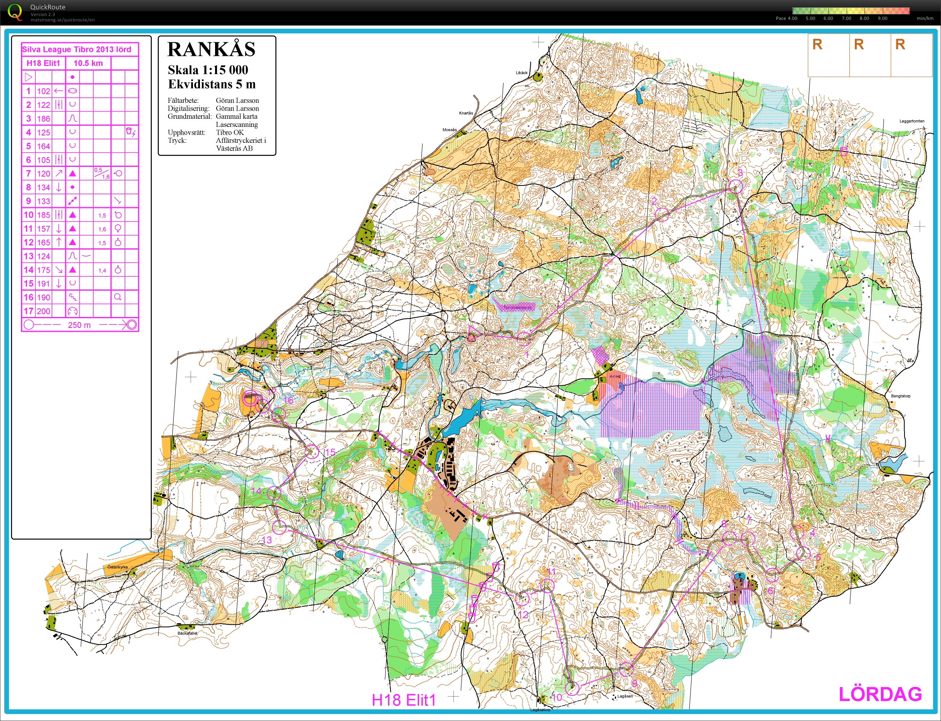941x721 pixels.
Task: Click the second orange 'R' box
Action: [859, 45]
